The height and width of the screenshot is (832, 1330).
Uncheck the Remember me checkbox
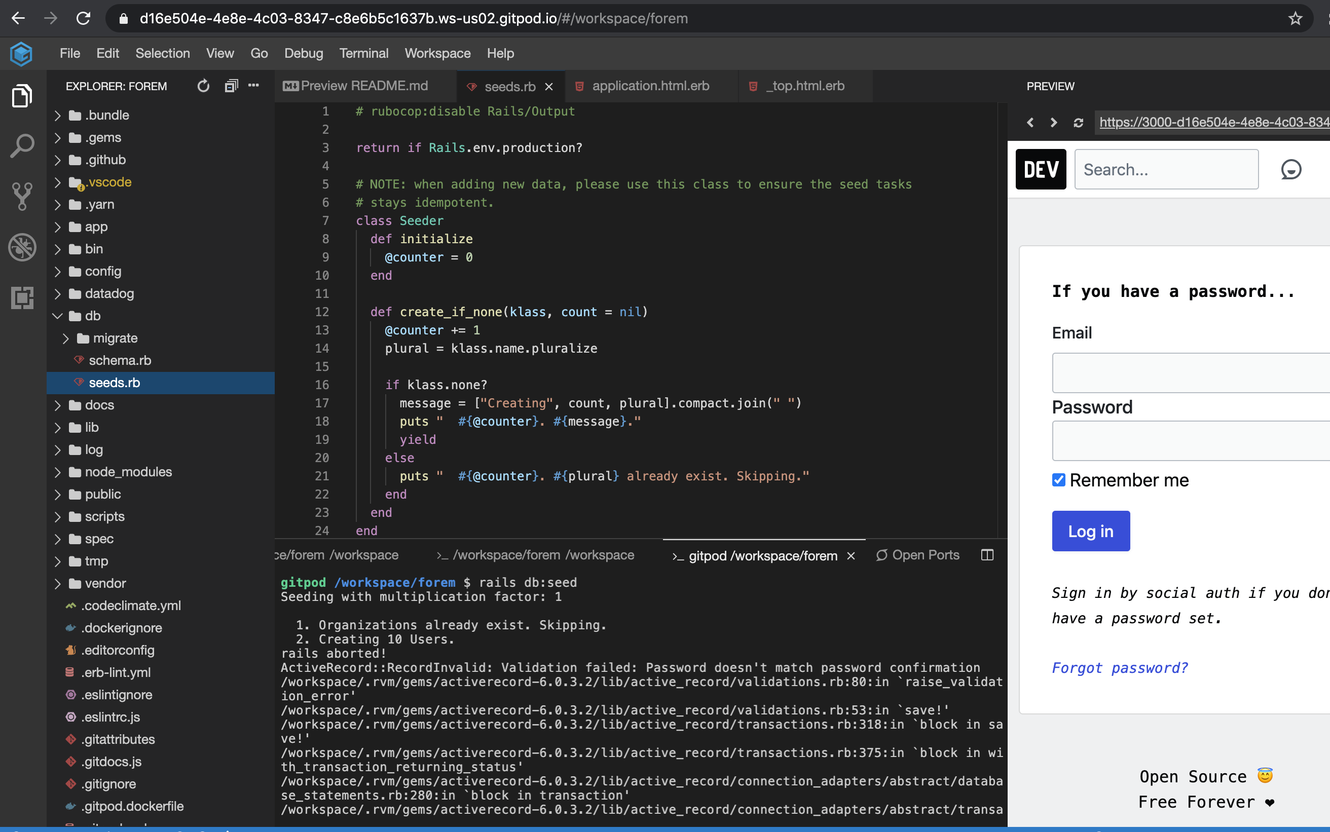tap(1058, 480)
